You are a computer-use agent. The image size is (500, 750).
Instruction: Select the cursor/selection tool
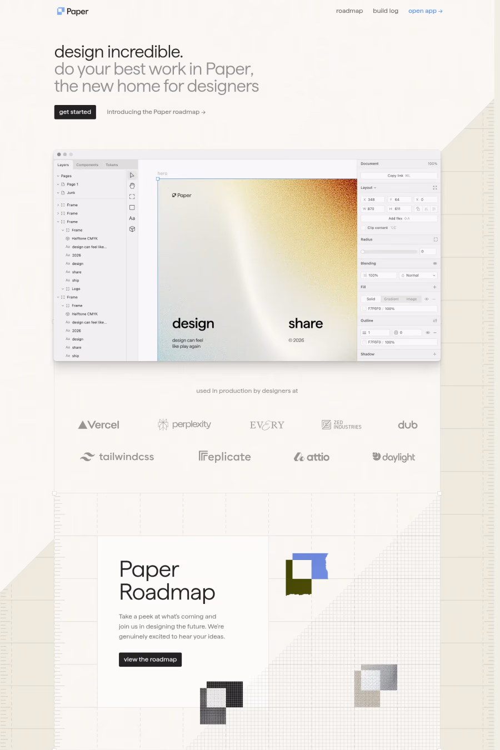coord(132,175)
